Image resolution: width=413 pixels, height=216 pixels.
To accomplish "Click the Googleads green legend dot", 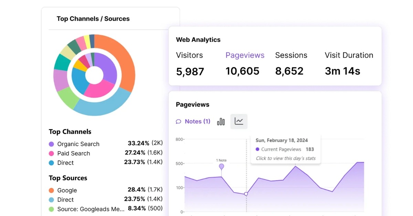I will [x=51, y=209].
